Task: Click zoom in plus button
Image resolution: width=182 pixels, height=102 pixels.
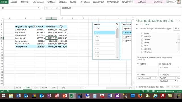Action: pos(174,91)
